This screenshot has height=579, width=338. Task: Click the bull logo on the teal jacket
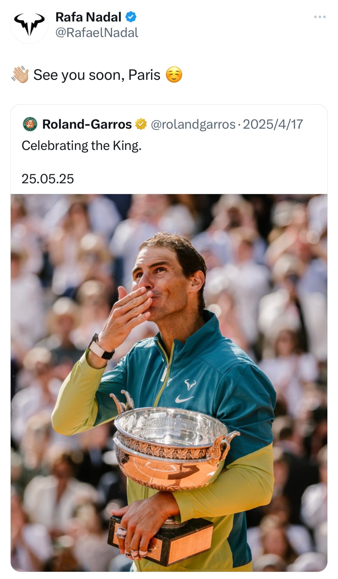coord(190,384)
